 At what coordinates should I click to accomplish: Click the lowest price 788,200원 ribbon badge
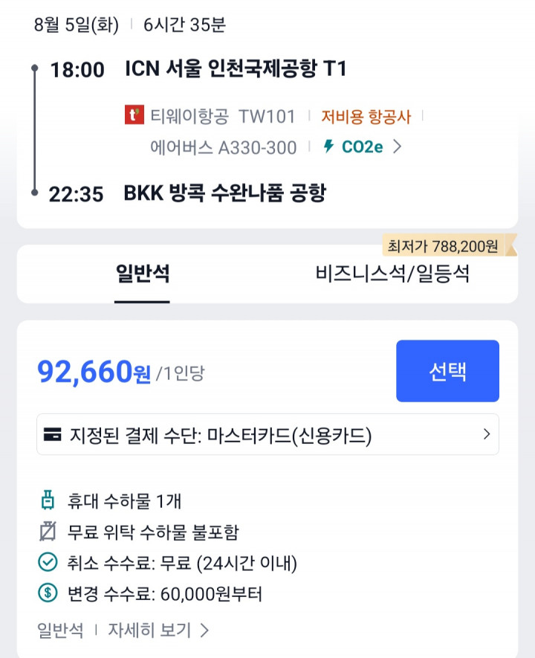[449, 246]
